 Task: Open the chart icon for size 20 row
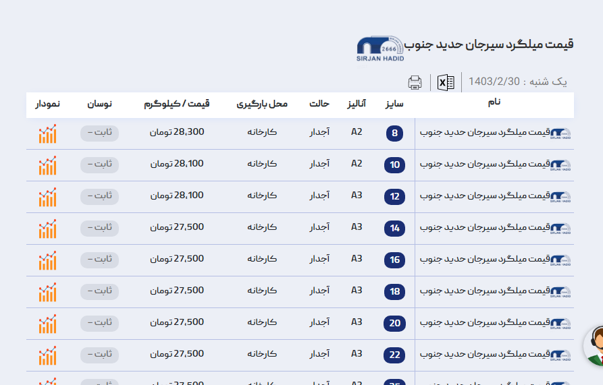(47, 324)
